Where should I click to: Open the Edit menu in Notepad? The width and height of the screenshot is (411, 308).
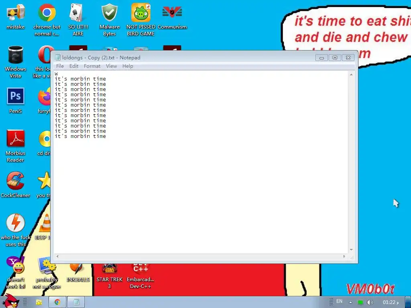point(74,66)
